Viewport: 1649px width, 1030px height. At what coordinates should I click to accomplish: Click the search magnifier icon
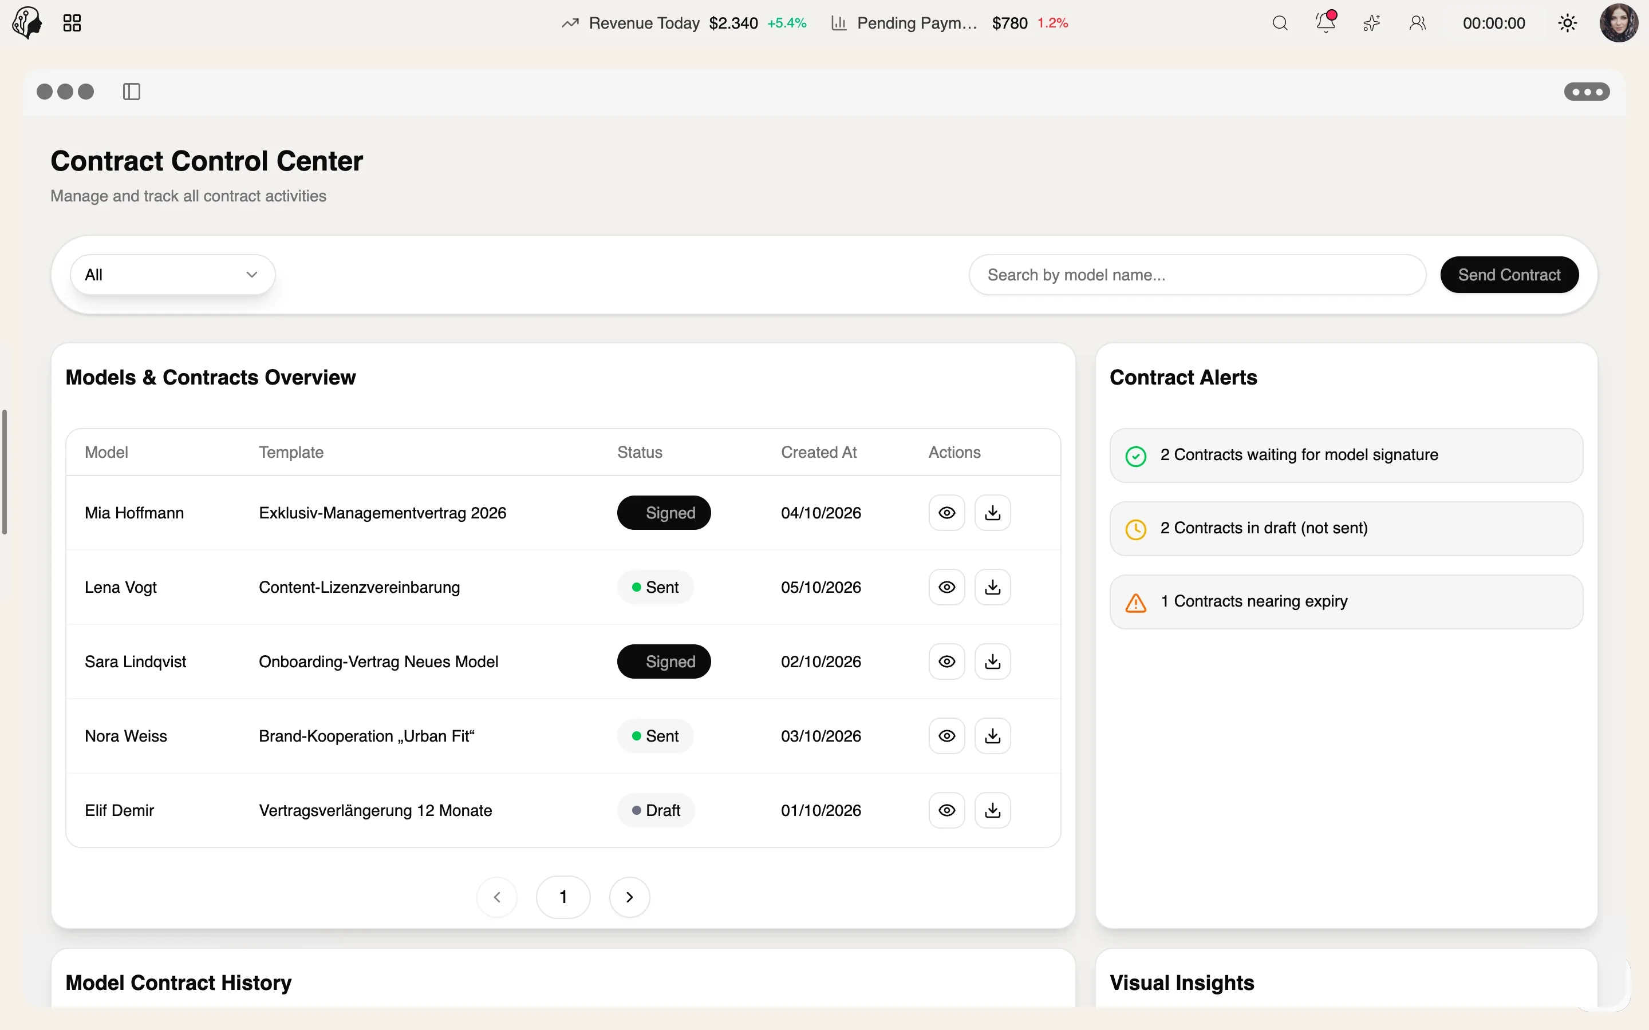[1280, 23]
